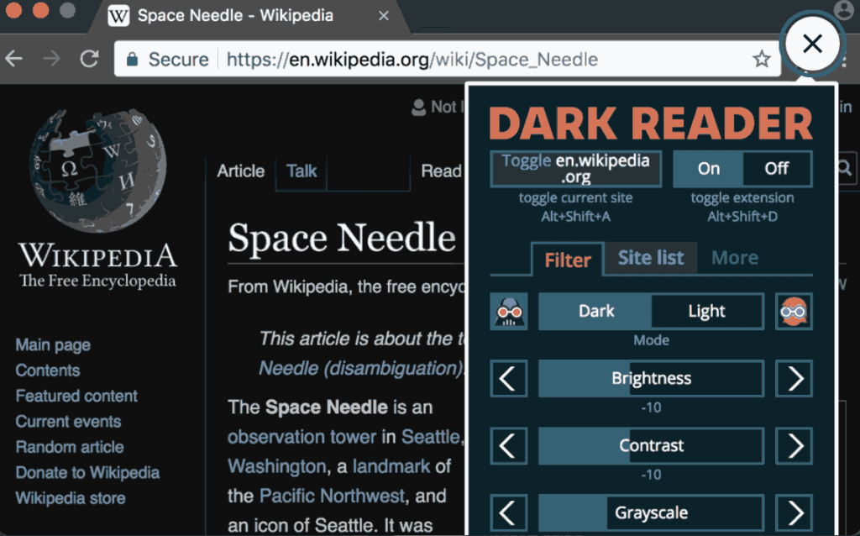Open the Filter tab
860x536 pixels.
click(x=568, y=260)
